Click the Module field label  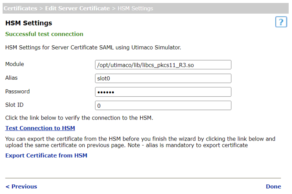pyautogui.click(x=14, y=64)
